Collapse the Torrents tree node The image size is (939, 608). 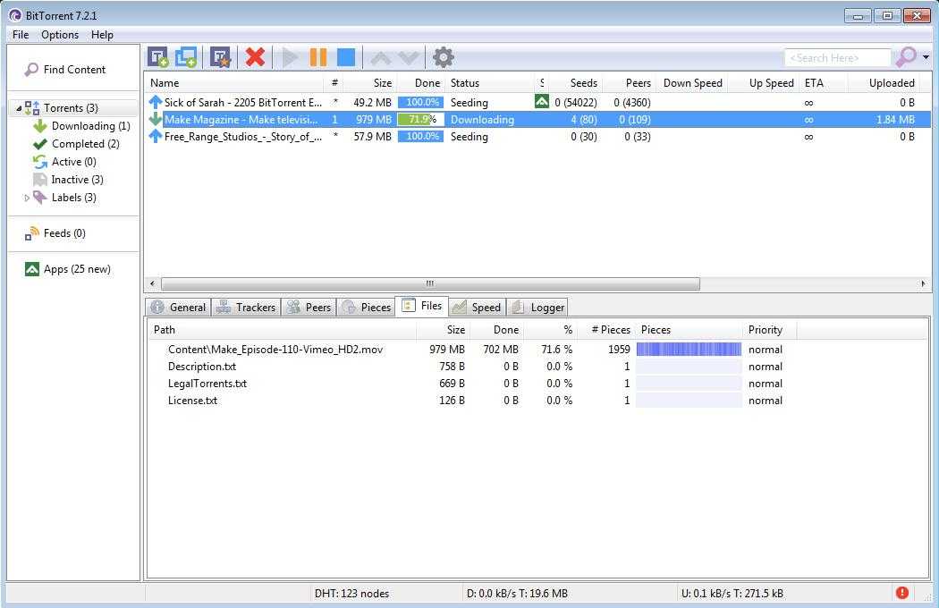tap(19, 108)
